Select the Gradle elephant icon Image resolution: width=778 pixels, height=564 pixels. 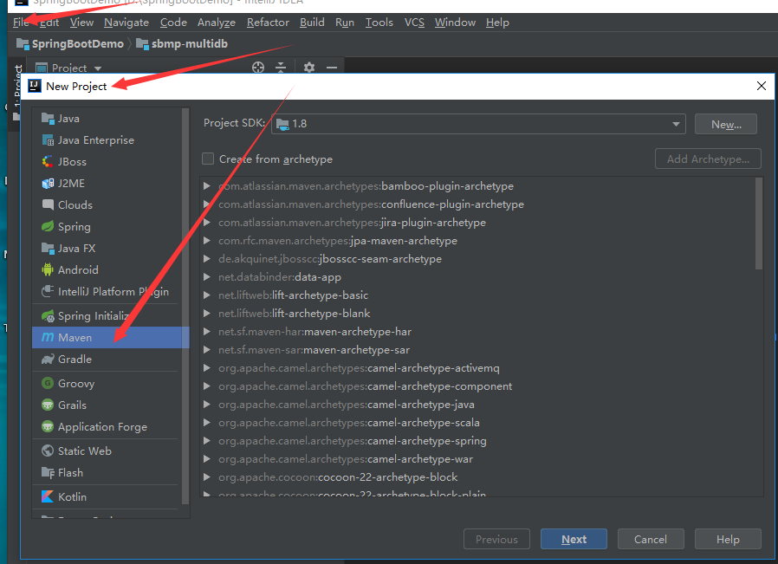[x=48, y=360]
